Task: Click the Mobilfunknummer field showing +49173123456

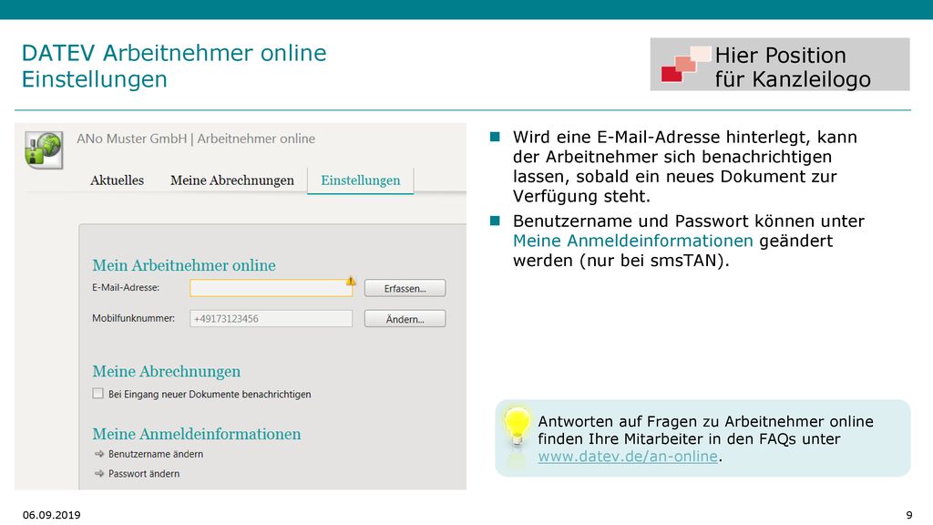Action: coord(271,318)
